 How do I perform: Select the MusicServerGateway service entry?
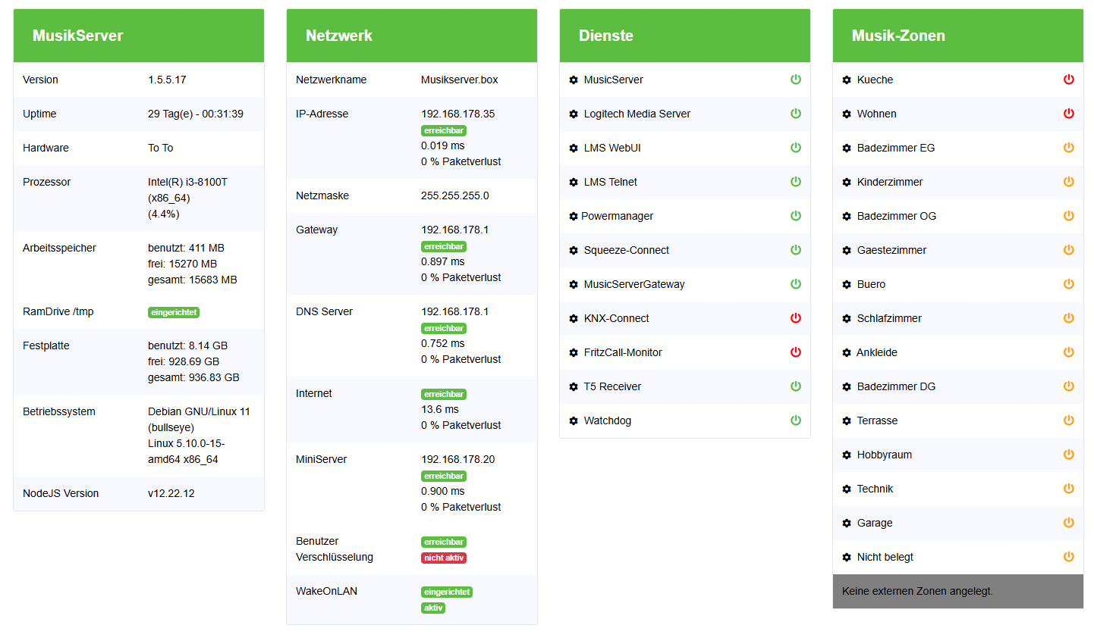[634, 284]
